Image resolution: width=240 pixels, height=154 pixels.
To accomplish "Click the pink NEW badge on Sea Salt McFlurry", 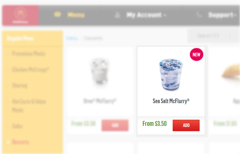I will [196, 54].
